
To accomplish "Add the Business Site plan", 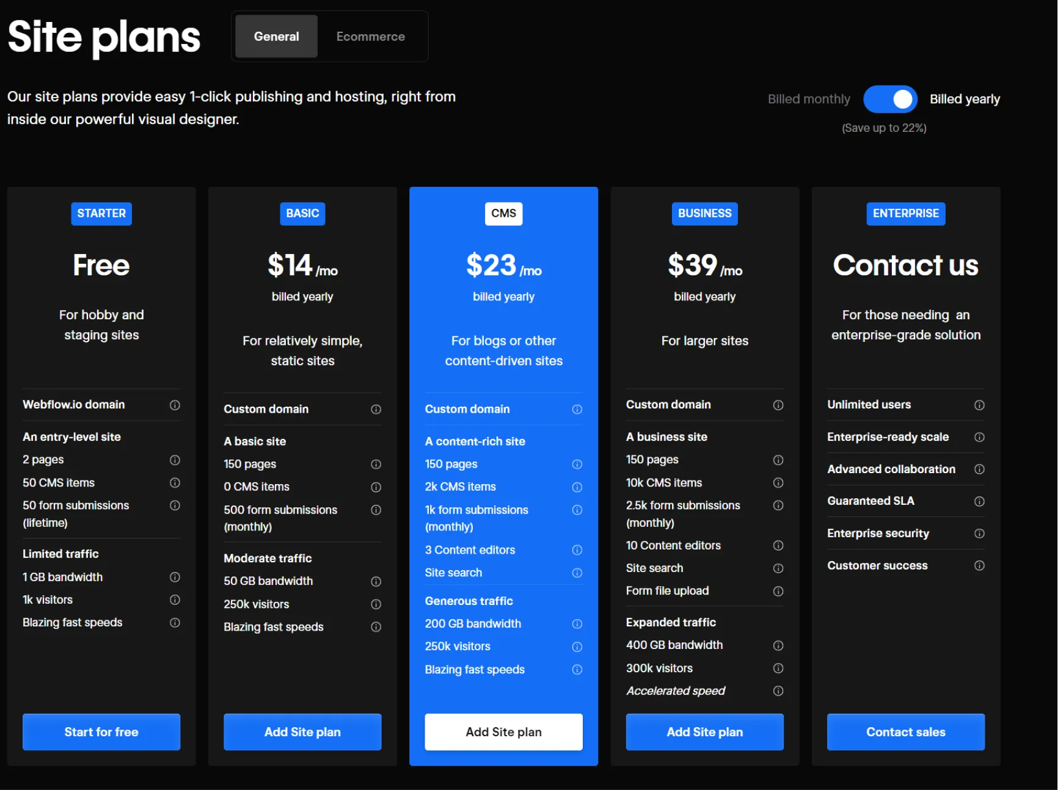I will (704, 731).
